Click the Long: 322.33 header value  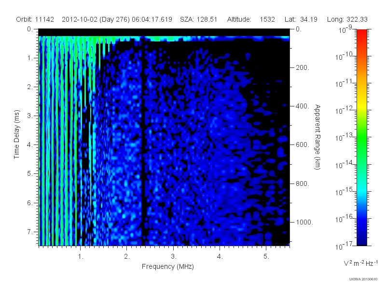pos(347,19)
